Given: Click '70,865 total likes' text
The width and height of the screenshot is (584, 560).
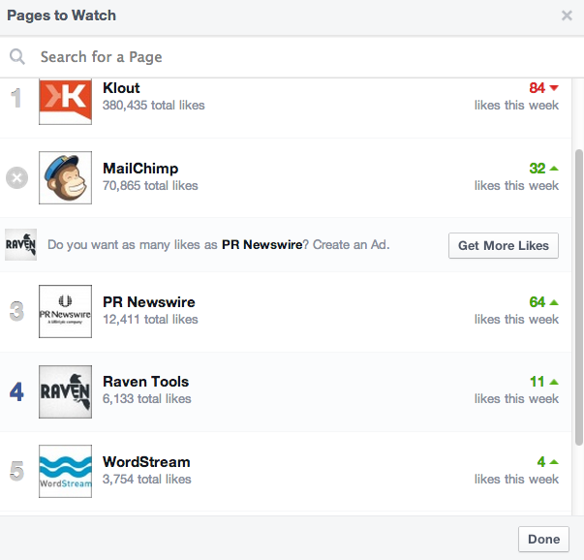Looking at the screenshot, I should pyautogui.click(x=150, y=186).
